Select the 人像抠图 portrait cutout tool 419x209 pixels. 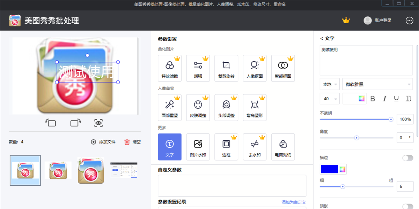coord(255,68)
